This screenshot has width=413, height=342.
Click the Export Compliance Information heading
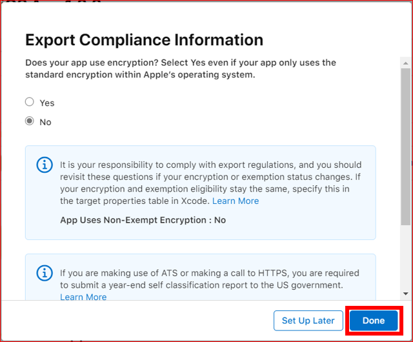click(144, 39)
